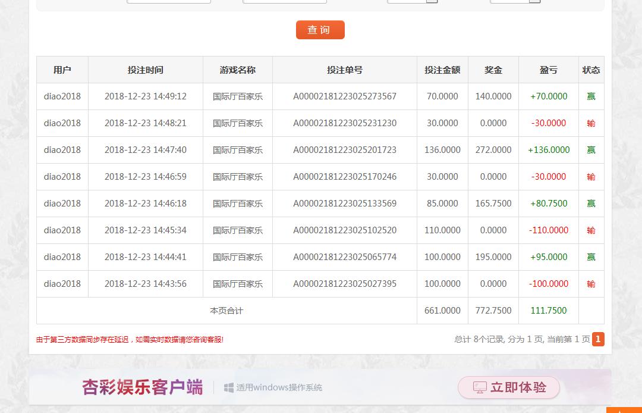The width and height of the screenshot is (642, 413).
Task: Select bet time 2018-12-23 14:48:21
Action: tap(146, 123)
